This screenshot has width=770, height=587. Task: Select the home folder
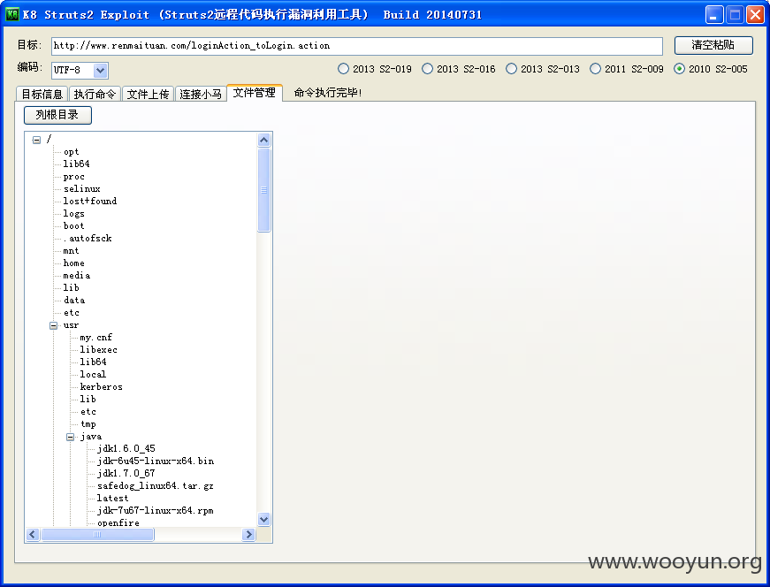point(73,263)
